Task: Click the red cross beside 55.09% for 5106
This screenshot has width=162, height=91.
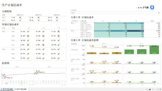Action: 43,36
